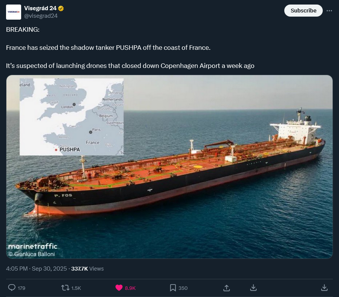Click the 350 bookmarks count

183,288
